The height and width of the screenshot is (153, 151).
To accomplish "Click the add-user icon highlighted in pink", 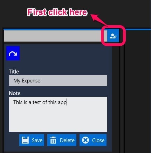I will pyautogui.click(x=113, y=36).
